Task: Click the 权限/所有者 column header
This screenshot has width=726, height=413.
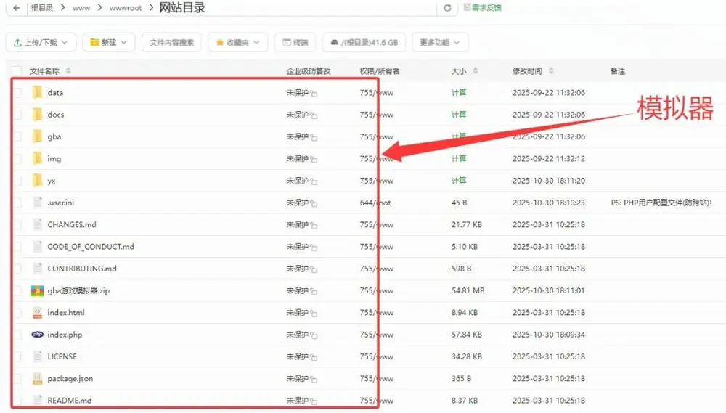Action: click(380, 71)
